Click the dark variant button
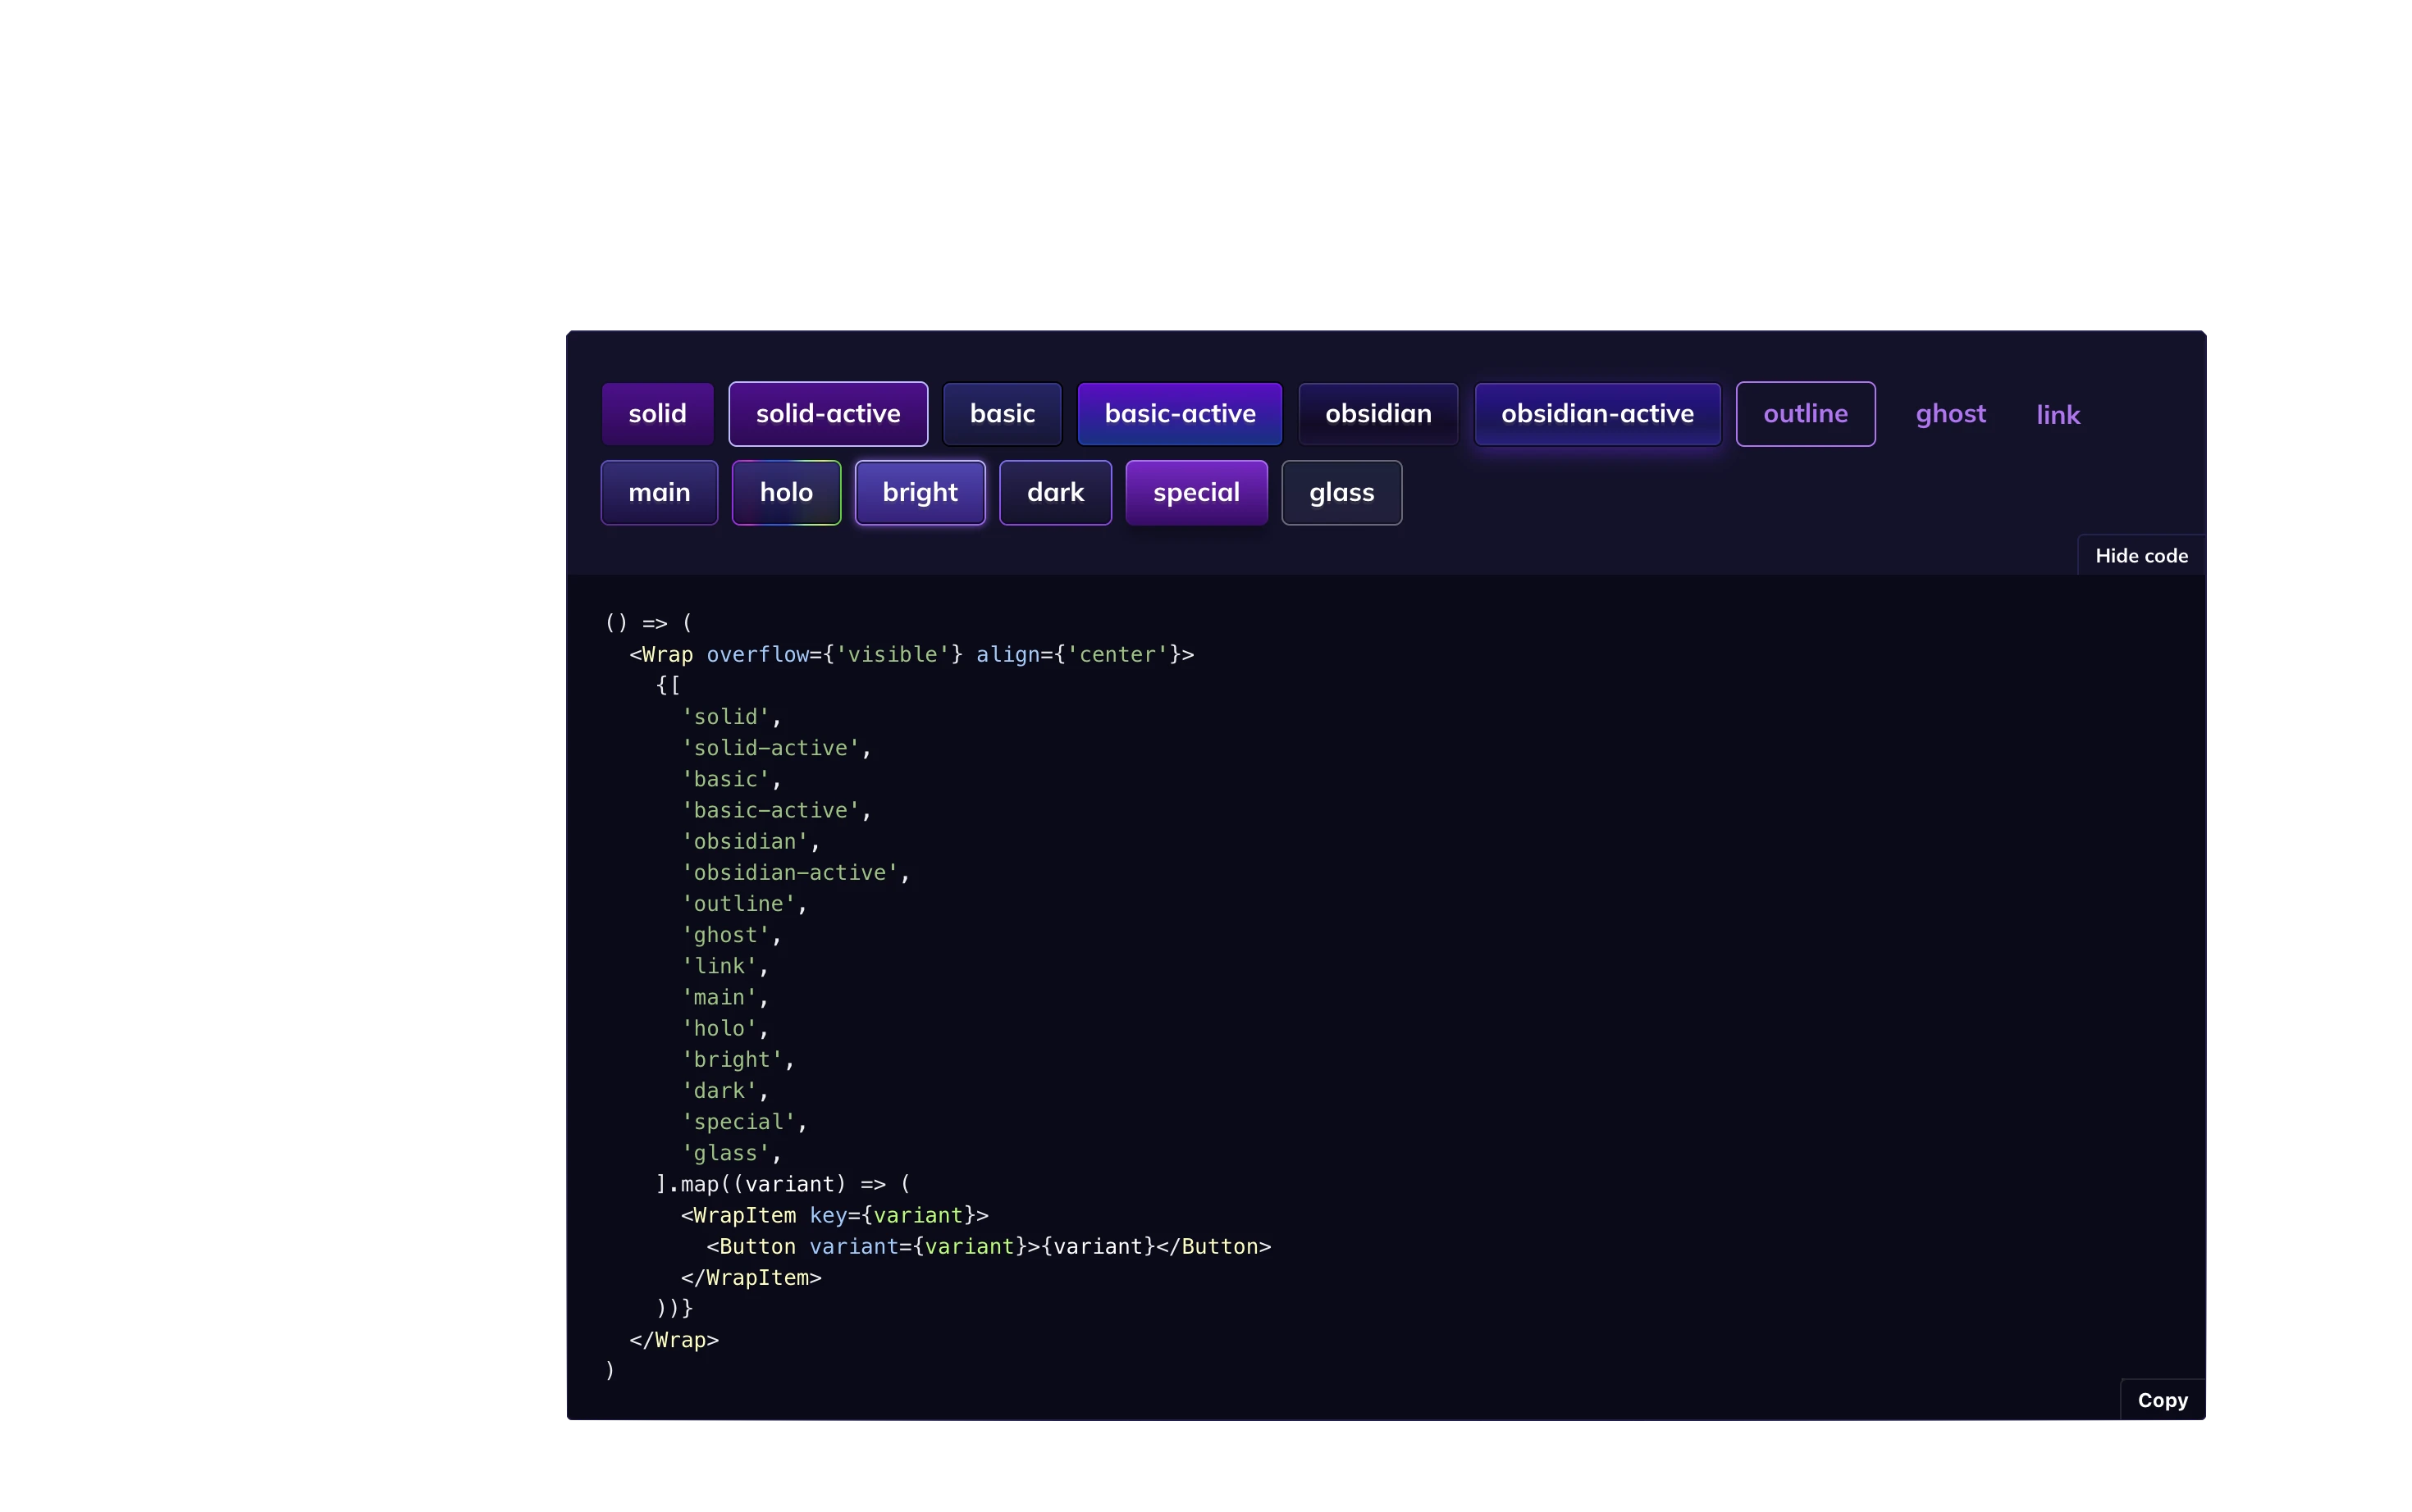 coord(1054,493)
